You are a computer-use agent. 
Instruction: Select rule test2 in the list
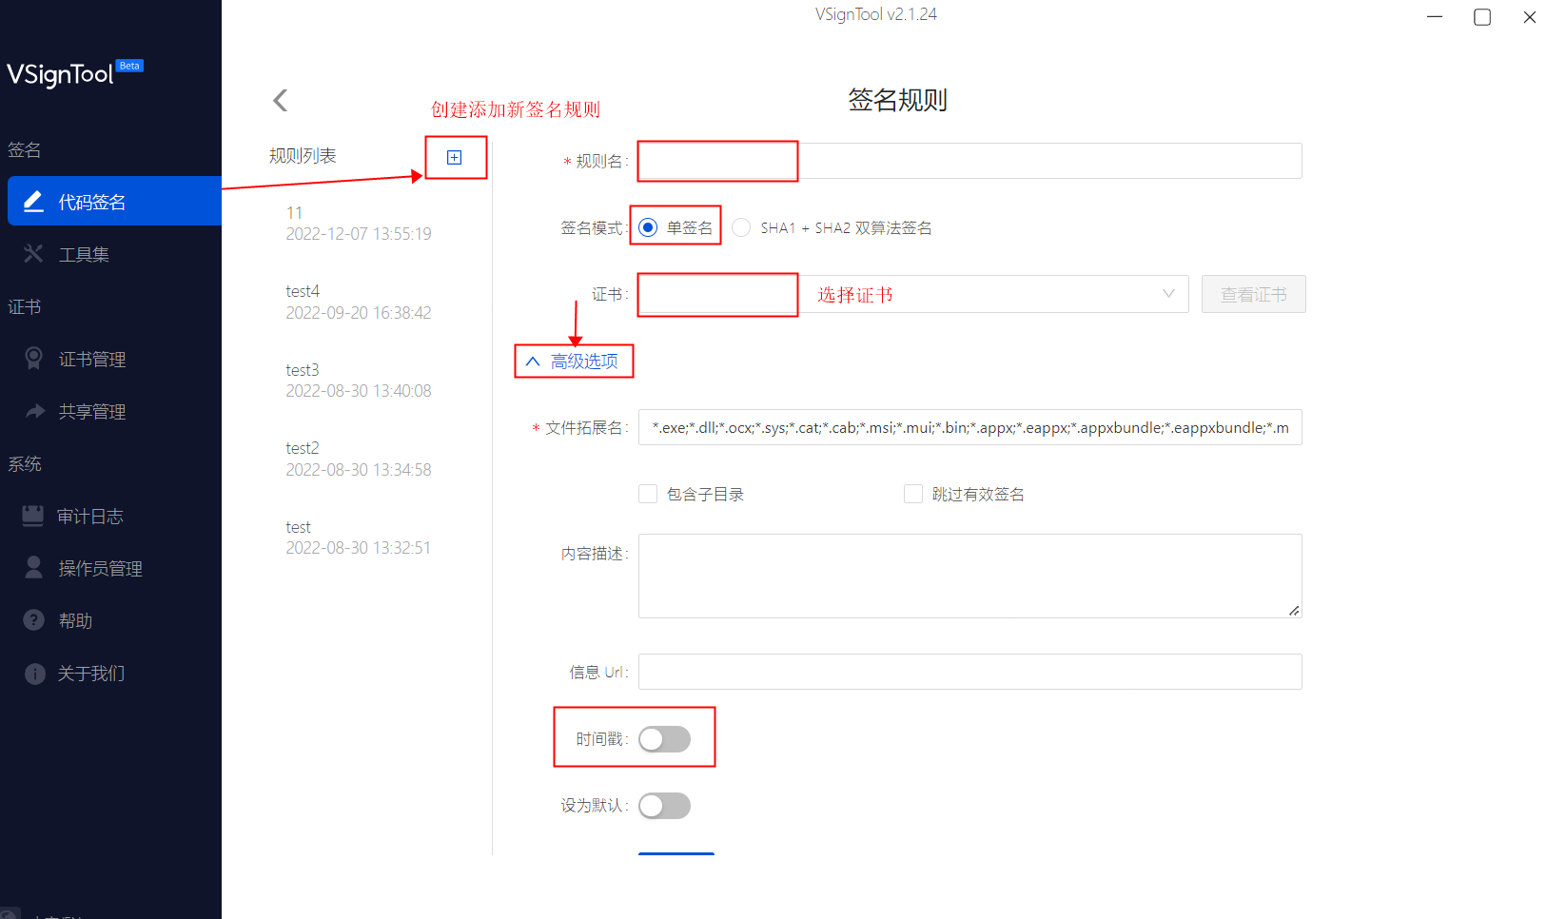(x=359, y=459)
